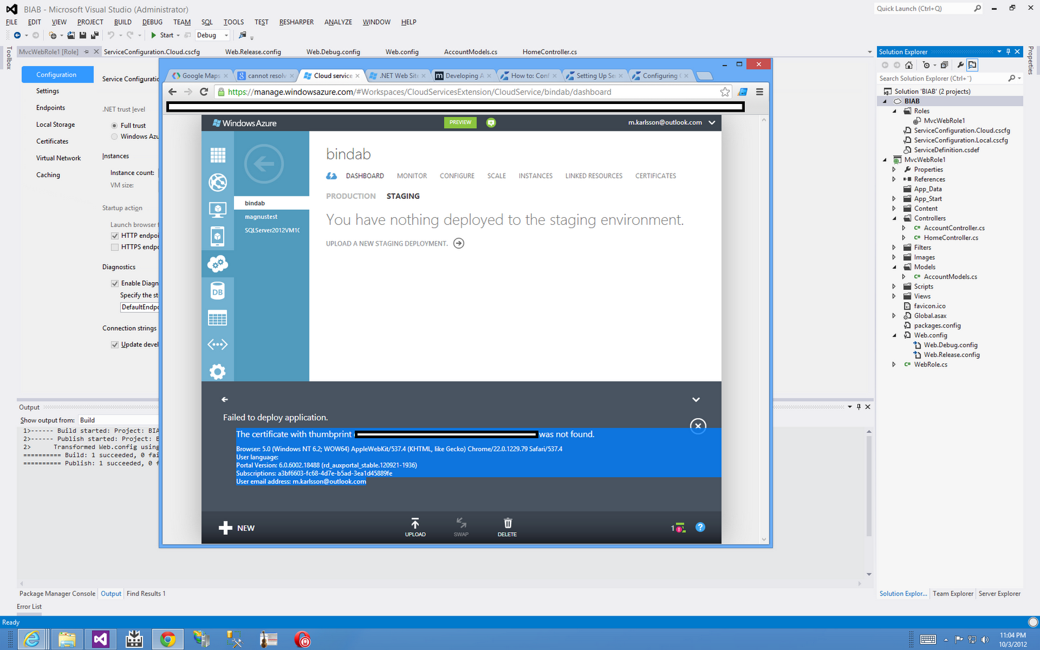The image size is (1040, 650).
Task: Expand the References node in Solution Explorer
Action: coord(894,179)
